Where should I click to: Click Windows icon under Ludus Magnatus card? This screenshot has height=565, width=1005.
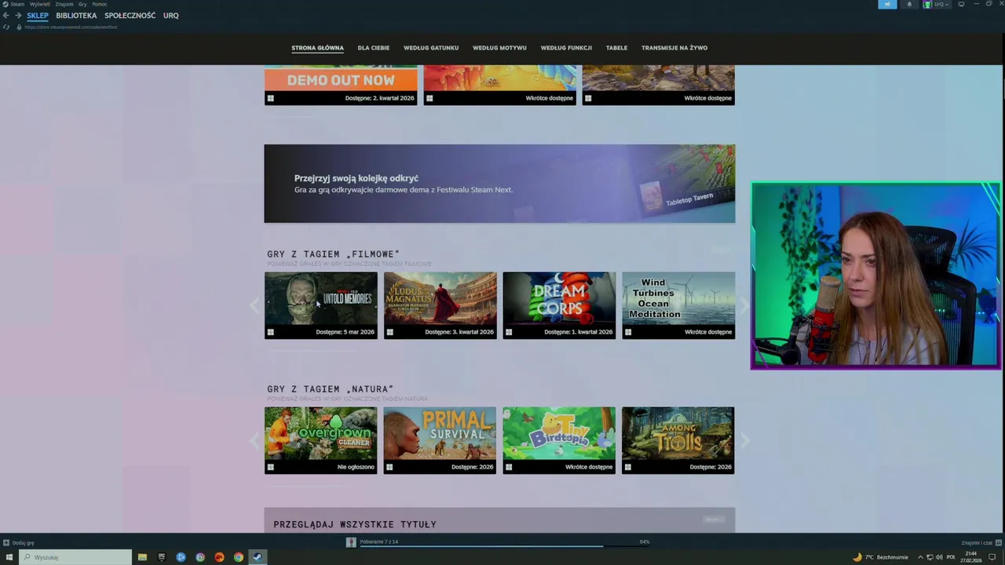tap(389, 332)
